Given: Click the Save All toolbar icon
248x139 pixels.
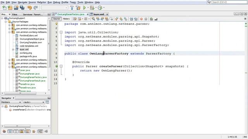Looking at the screenshot, I should [x=22, y=8].
